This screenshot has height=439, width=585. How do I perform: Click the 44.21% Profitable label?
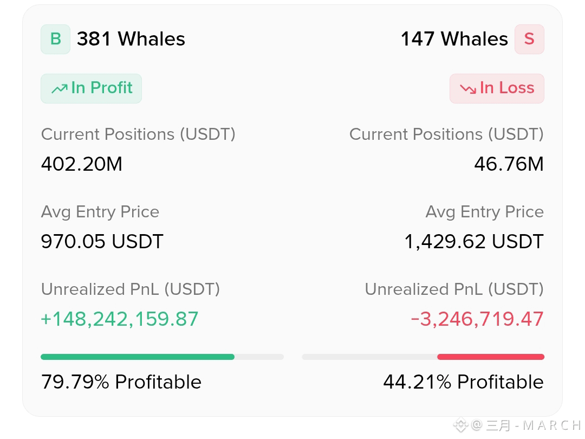463,382
